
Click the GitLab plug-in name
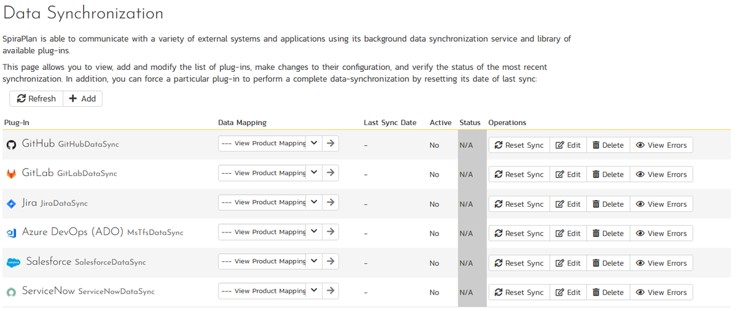point(37,173)
